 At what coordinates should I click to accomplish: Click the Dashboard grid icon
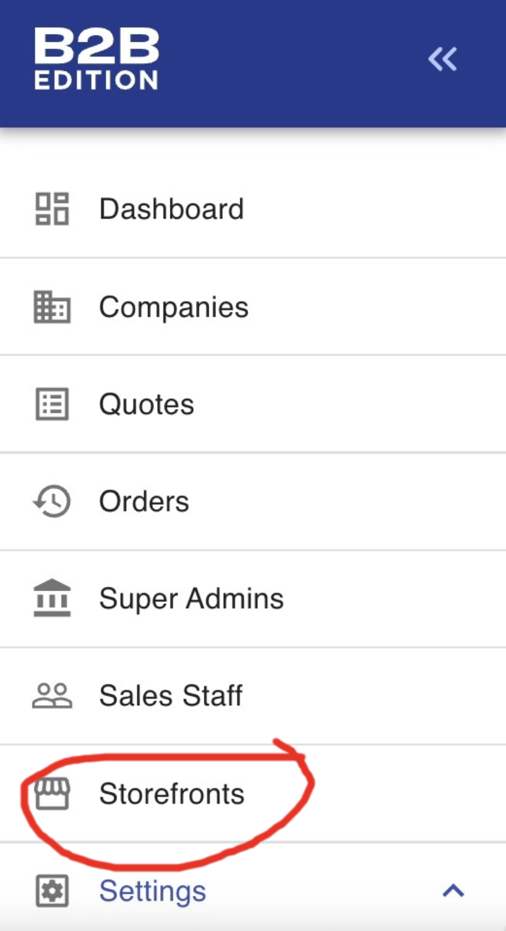click(x=52, y=209)
